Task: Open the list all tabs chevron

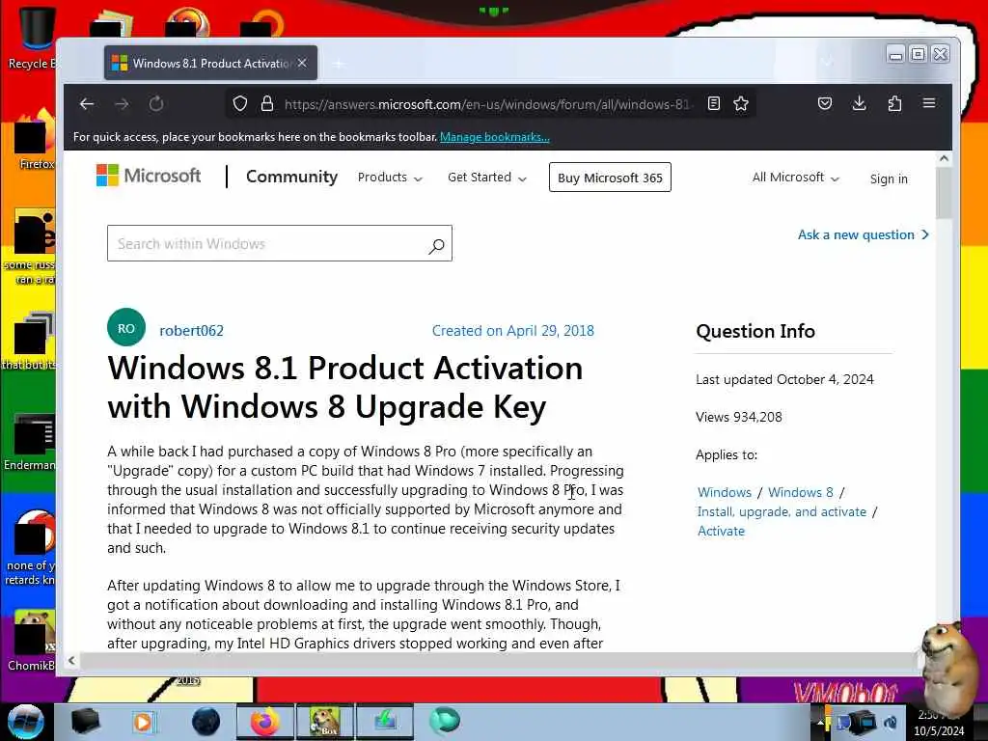Action: pyautogui.click(x=827, y=63)
